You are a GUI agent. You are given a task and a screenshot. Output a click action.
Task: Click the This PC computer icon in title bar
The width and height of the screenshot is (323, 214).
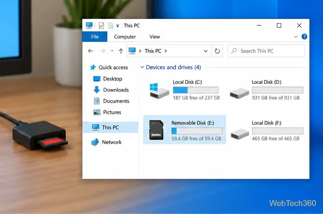(x=89, y=25)
